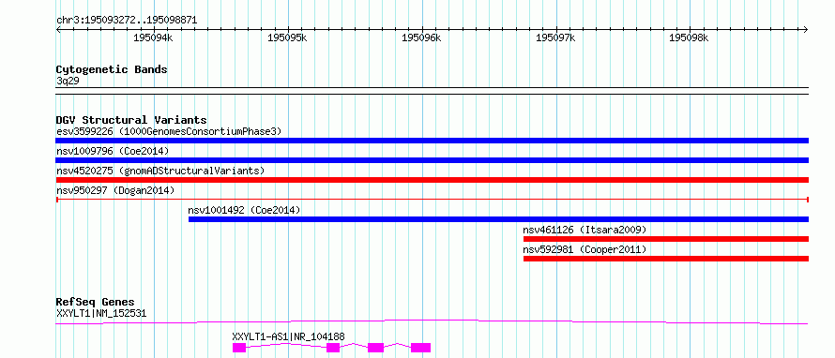Open the nsv592981 (Cooper2011) label
835x358 pixels.
[584, 249]
